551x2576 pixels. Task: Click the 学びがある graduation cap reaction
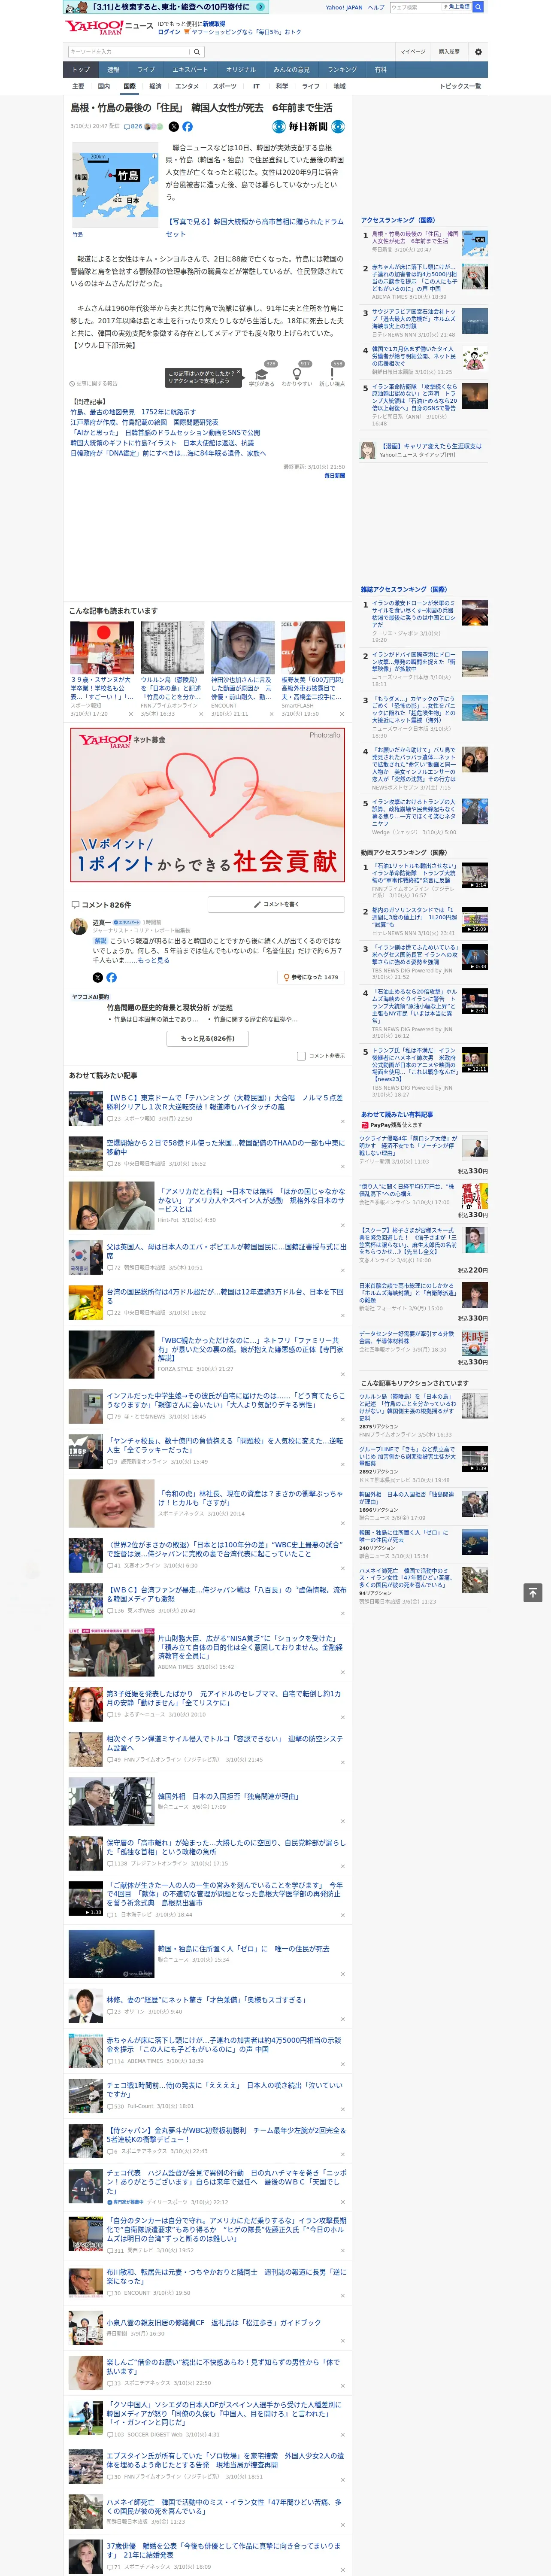click(262, 374)
